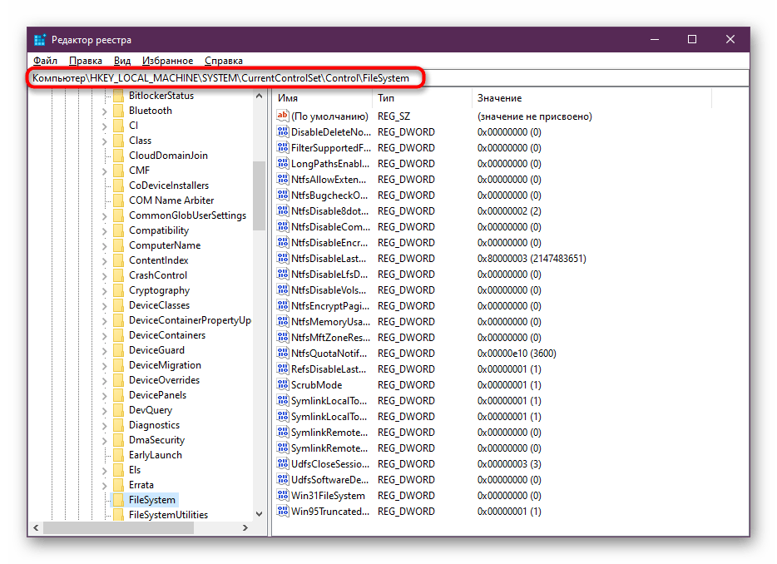Viewport: 777px width, 564px height.
Task: Expand the DeviceGuard tree node
Action: pos(104,350)
